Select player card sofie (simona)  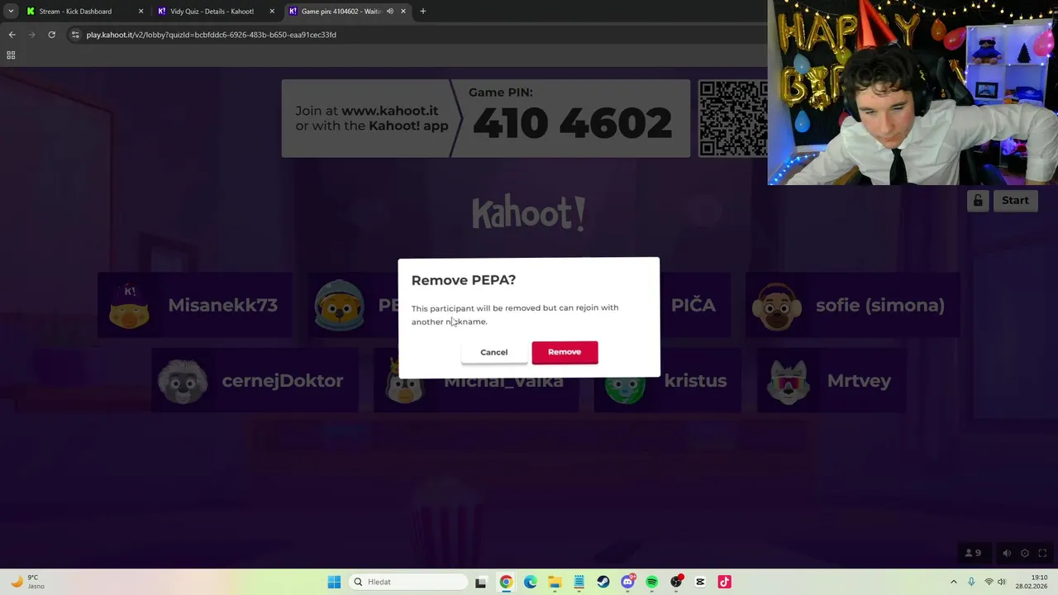[x=852, y=305]
